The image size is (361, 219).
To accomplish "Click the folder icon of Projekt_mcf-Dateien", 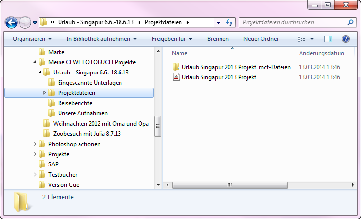I will pyautogui.click(x=176, y=67).
